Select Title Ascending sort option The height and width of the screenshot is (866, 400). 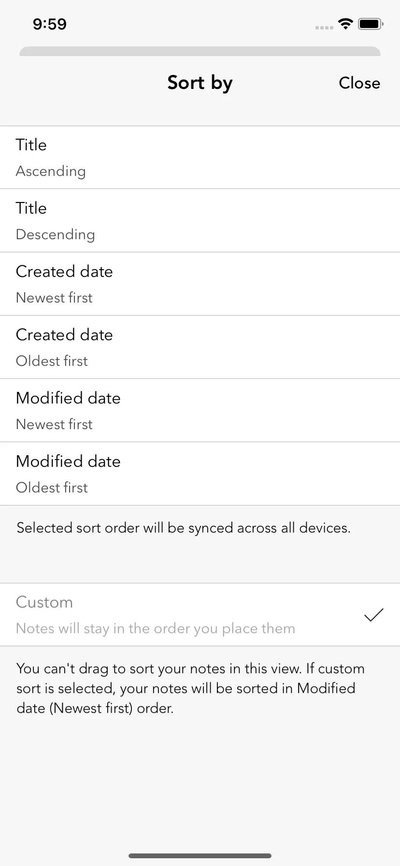[x=200, y=158]
